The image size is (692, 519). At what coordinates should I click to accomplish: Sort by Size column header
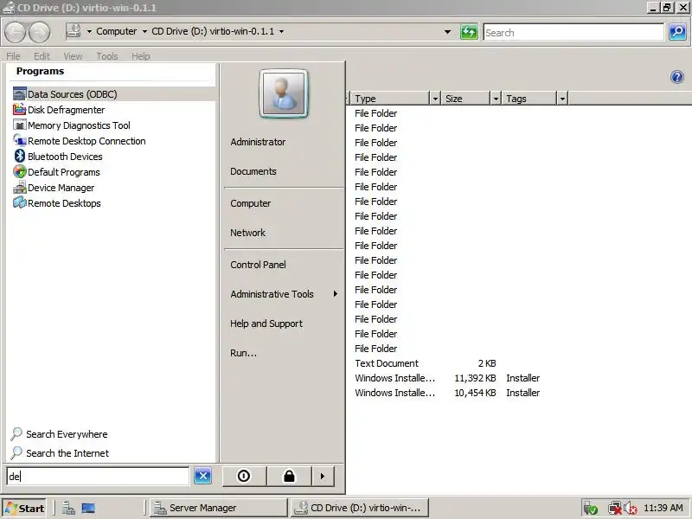point(466,98)
